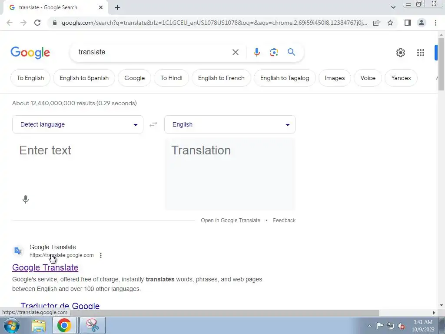Screen dimensions: 445x334
Task: Click the browser back arrow
Action: click(x=10, y=23)
